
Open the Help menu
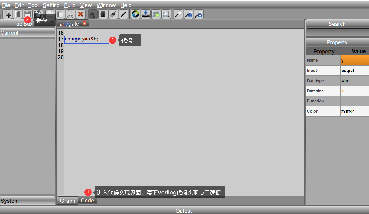click(126, 5)
